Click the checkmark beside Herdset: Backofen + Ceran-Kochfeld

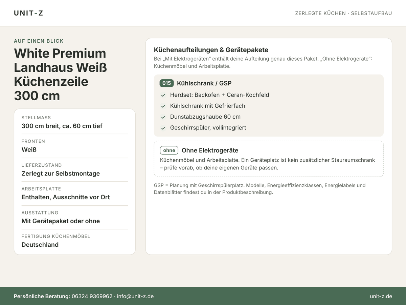[x=163, y=95]
